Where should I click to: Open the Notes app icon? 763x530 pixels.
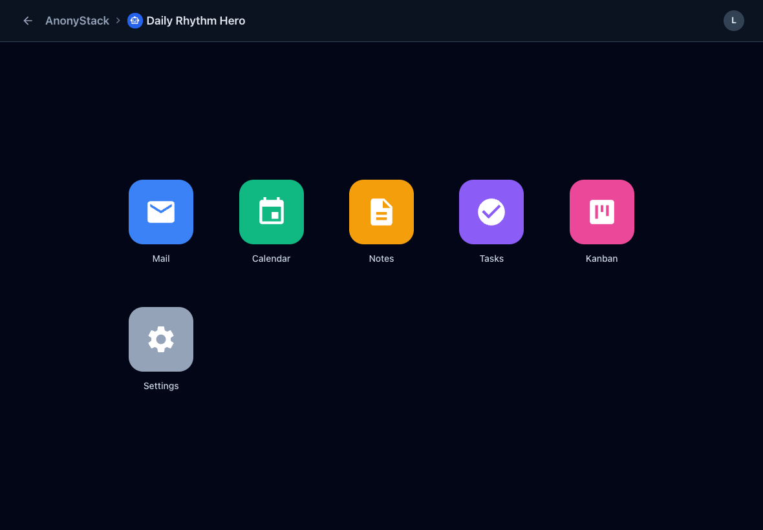point(381,212)
